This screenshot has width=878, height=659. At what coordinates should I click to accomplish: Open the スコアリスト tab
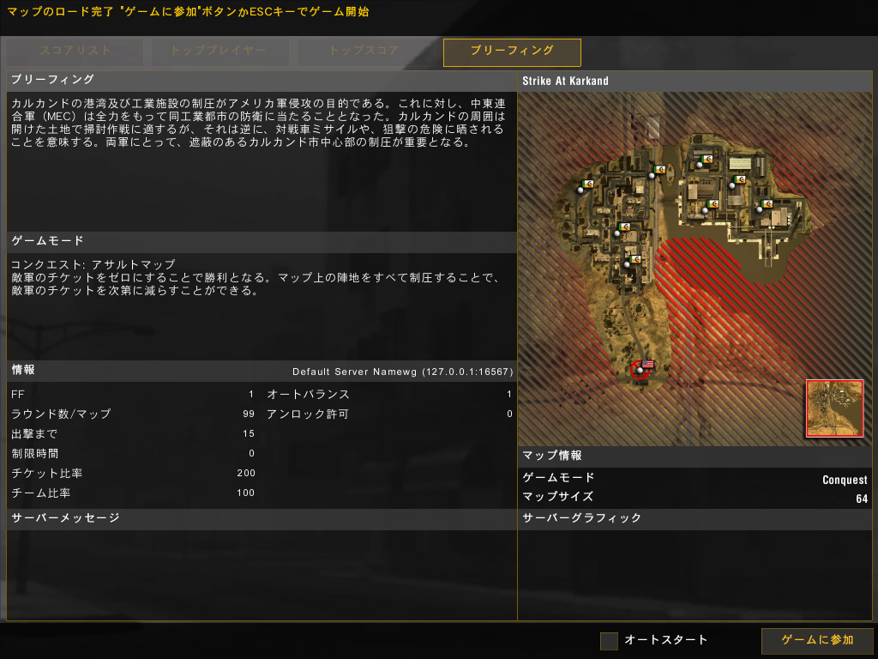pos(75,51)
